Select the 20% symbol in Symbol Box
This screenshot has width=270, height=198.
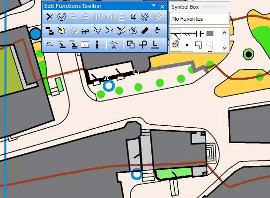(x=176, y=45)
